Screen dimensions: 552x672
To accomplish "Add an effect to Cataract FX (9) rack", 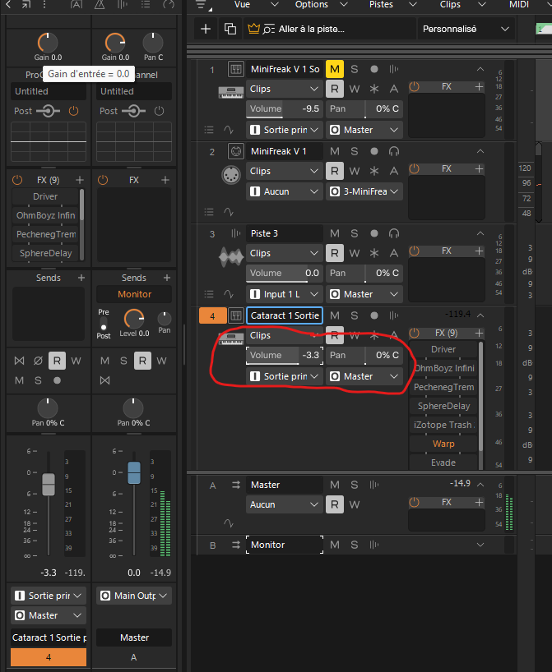I will pos(479,333).
